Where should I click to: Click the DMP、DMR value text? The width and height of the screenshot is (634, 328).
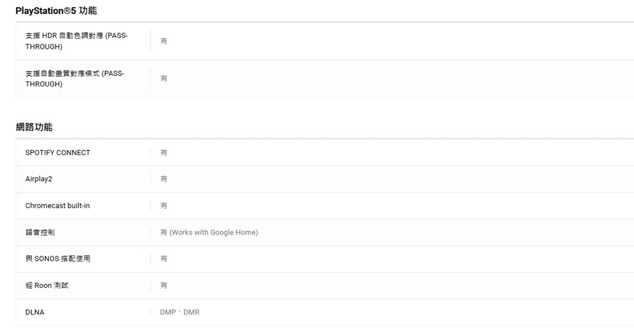(179, 312)
